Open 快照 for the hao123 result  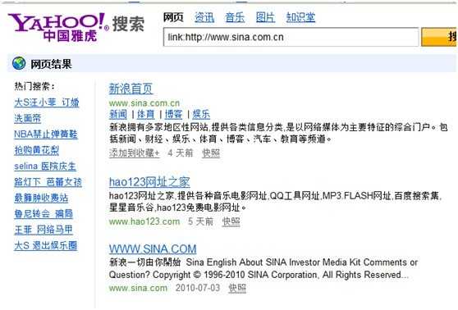point(231,221)
